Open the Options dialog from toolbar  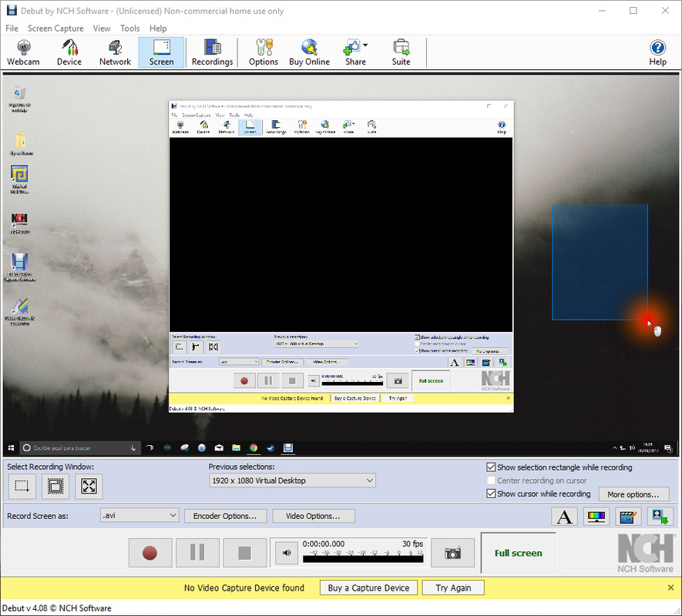[x=263, y=52]
